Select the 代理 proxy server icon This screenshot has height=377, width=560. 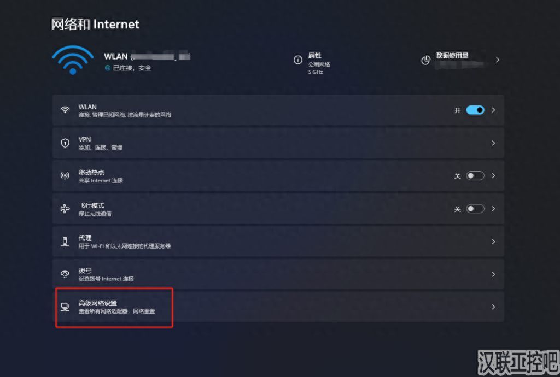point(65,241)
